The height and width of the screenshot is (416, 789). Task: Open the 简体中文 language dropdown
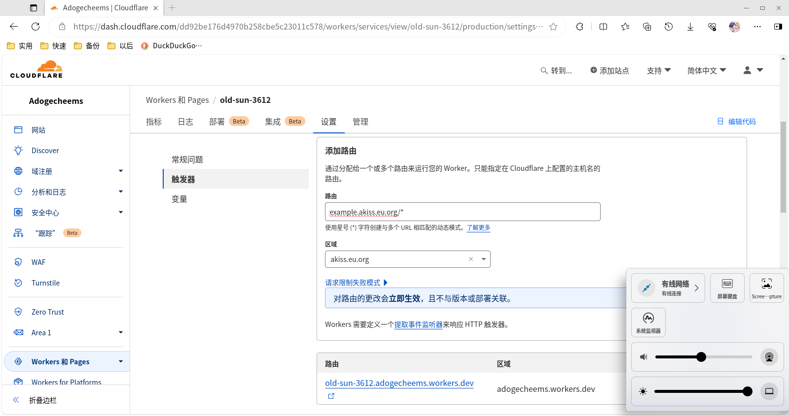click(707, 71)
